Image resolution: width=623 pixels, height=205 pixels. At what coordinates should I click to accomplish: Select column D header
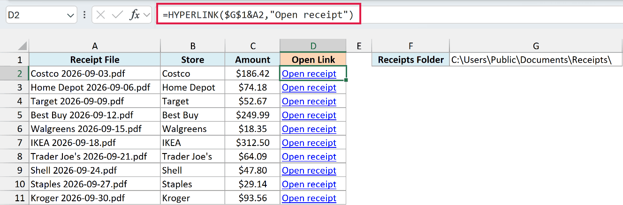tap(313, 46)
